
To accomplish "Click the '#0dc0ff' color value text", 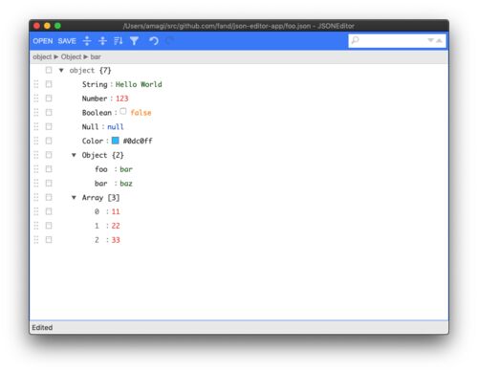I will tap(138, 141).
